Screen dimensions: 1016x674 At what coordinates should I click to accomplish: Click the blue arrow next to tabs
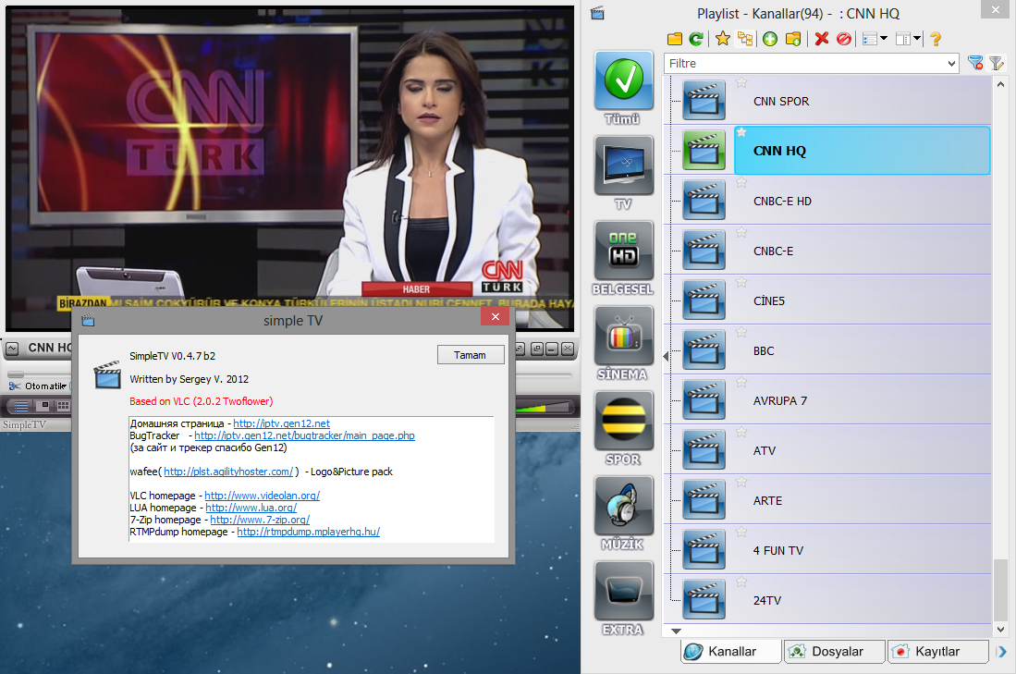pyautogui.click(x=1002, y=651)
